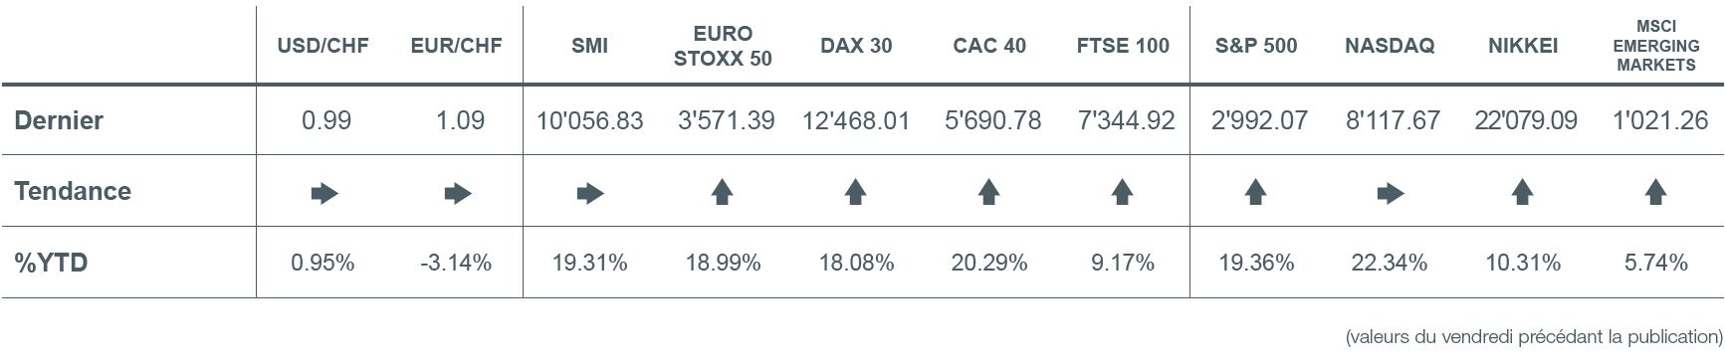Screen dimensions: 1725x364
Task: Select the NASDAQ last value 8'117.67
Action: (x=1393, y=120)
